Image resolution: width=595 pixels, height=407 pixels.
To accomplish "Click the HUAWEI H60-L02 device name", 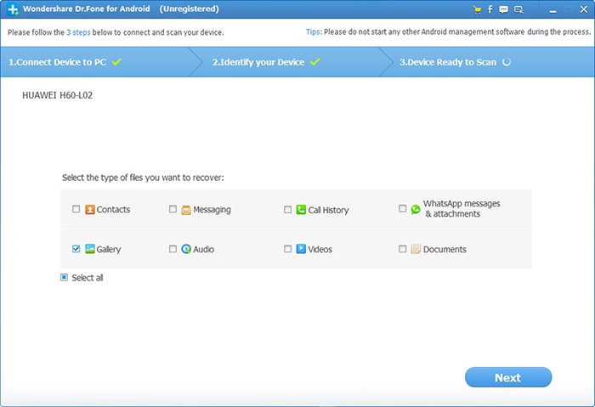I will 57,95.
